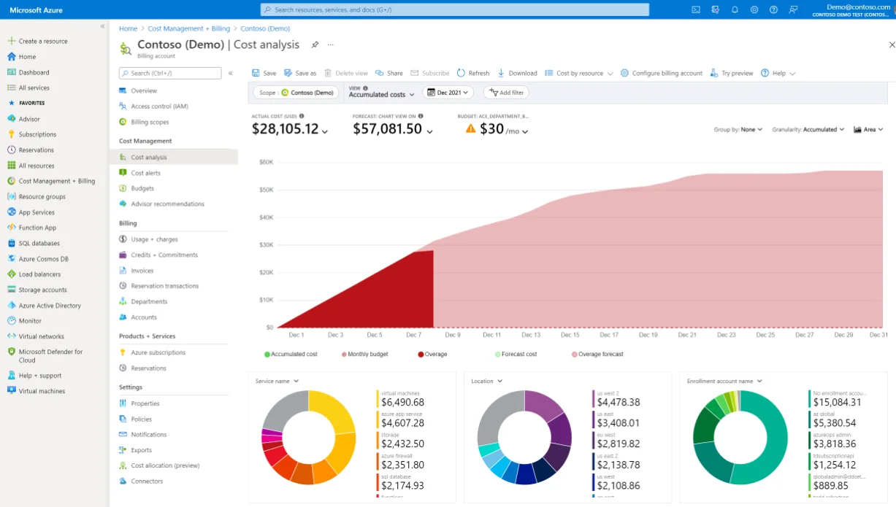Open Service name pivot dropdown
This screenshot has height=507, width=896.
pos(277,381)
